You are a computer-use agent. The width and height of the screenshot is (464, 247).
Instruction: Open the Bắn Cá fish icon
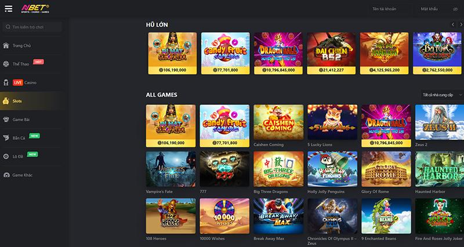pyautogui.click(x=6, y=138)
